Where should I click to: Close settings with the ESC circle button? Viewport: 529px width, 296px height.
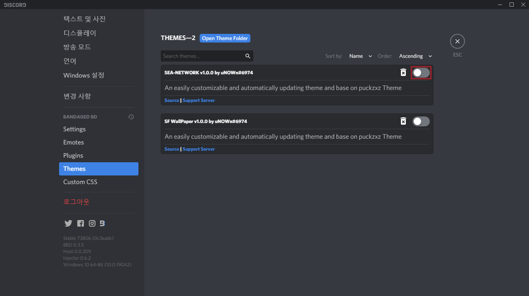tap(458, 41)
